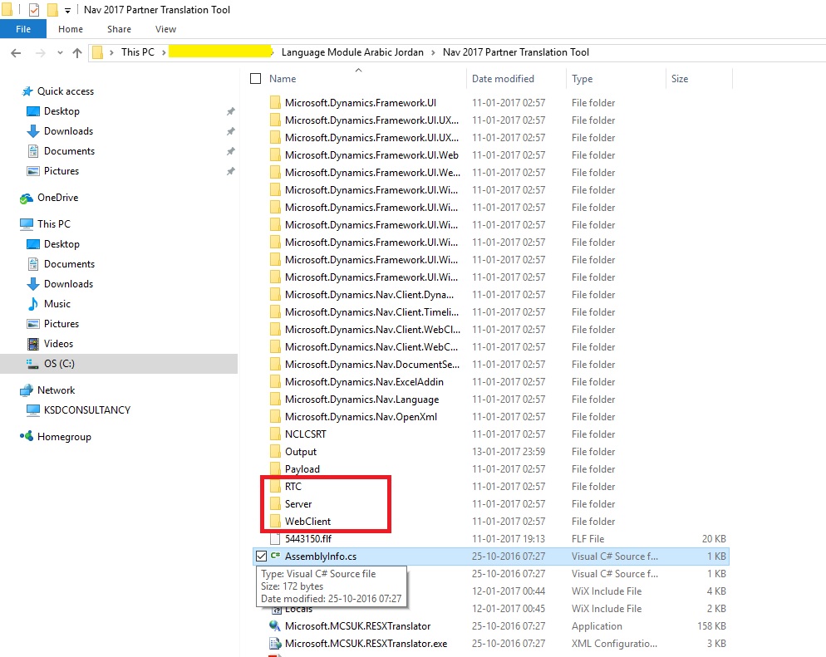Uncheck the AssemblyInfo.cs item checkbox
The image size is (826, 657).
[x=260, y=556]
